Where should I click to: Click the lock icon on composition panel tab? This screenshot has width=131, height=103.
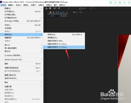[53, 12]
